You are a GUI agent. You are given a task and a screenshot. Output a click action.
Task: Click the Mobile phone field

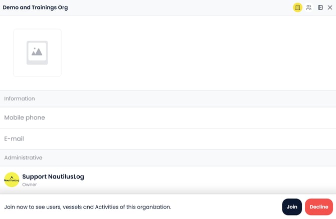pyautogui.click(x=168, y=117)
